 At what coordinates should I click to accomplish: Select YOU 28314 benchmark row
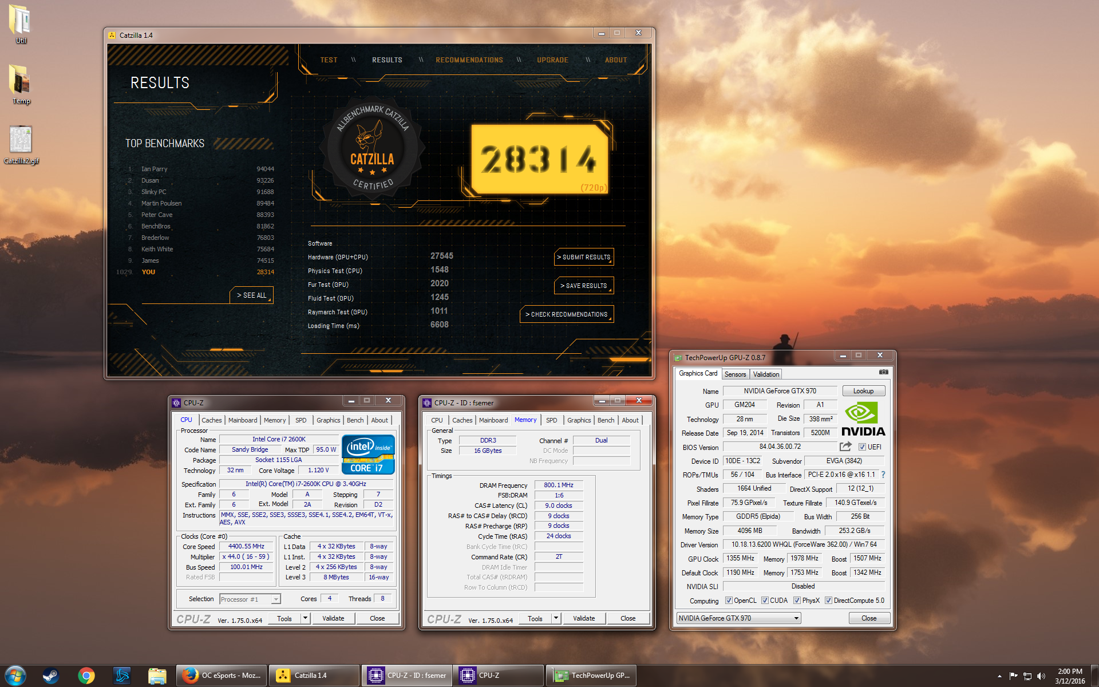point(196,272)
